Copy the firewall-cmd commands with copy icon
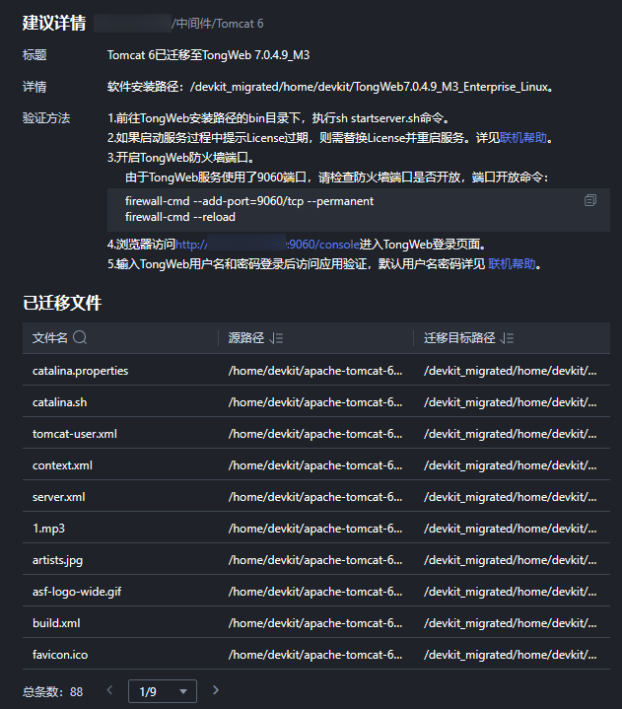 (589, 200)
